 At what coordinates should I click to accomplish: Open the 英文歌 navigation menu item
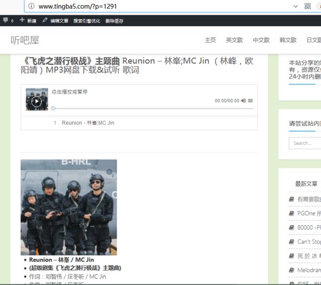point(234,40)
